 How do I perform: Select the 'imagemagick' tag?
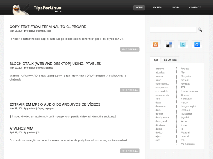[x=189, y=106]
